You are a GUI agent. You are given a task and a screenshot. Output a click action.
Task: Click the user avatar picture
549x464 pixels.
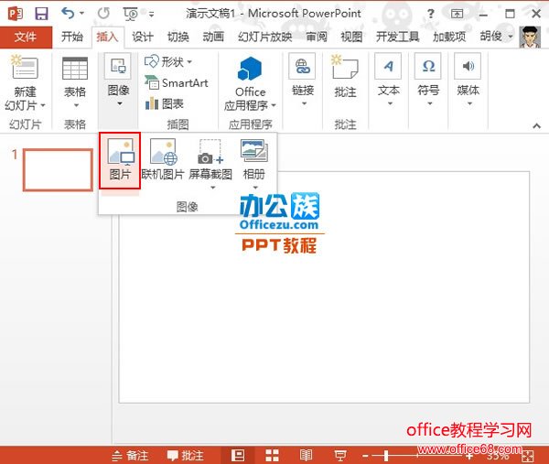click(530, 37)
